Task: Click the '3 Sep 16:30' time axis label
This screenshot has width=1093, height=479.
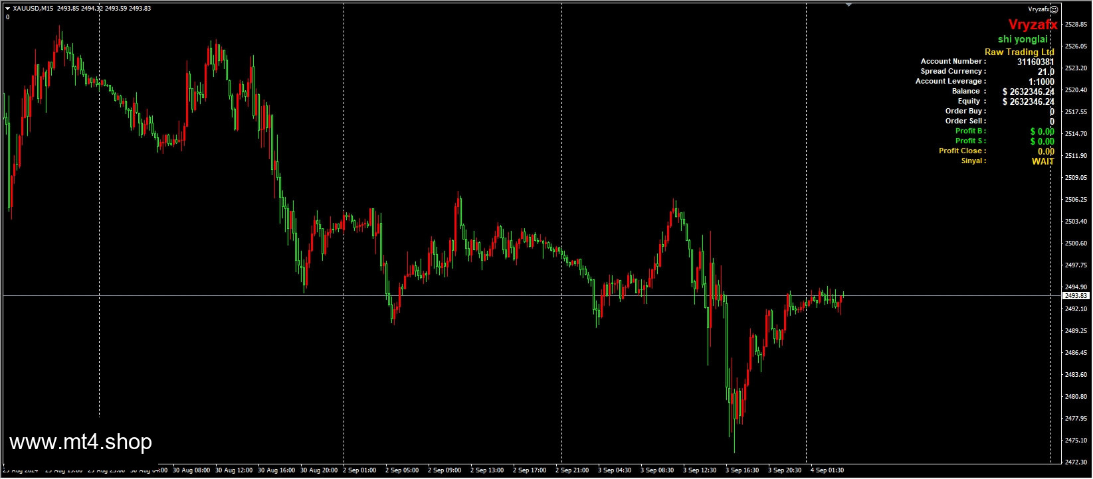Action: click(x=742, y=470)
